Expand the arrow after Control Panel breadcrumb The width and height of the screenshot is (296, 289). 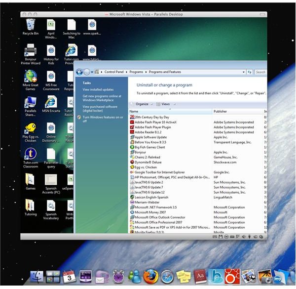pos(126,72)
